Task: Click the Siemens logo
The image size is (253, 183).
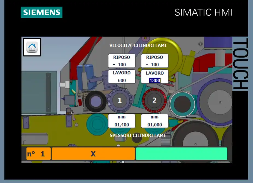Action: (x=41, y=12)
